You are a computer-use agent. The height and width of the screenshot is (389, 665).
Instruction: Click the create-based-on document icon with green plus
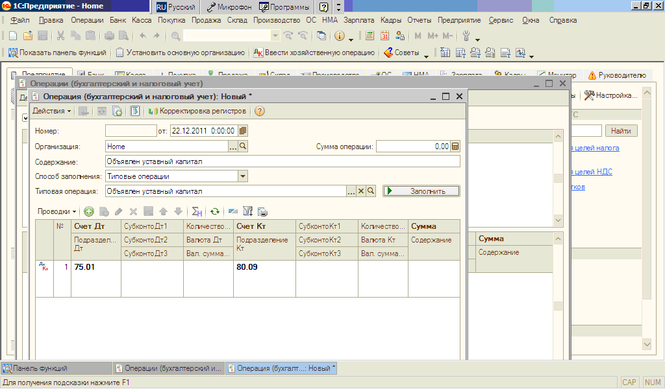click(117, 111)
